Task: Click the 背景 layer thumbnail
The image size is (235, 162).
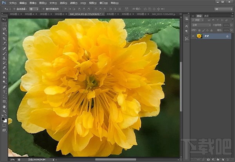Action: [x=199, y=36]
